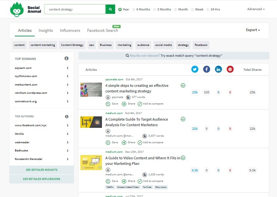This screenshot has width=277, height=197.
Task: Click the Pinterest column icon
Action: (x=230, y=69)
